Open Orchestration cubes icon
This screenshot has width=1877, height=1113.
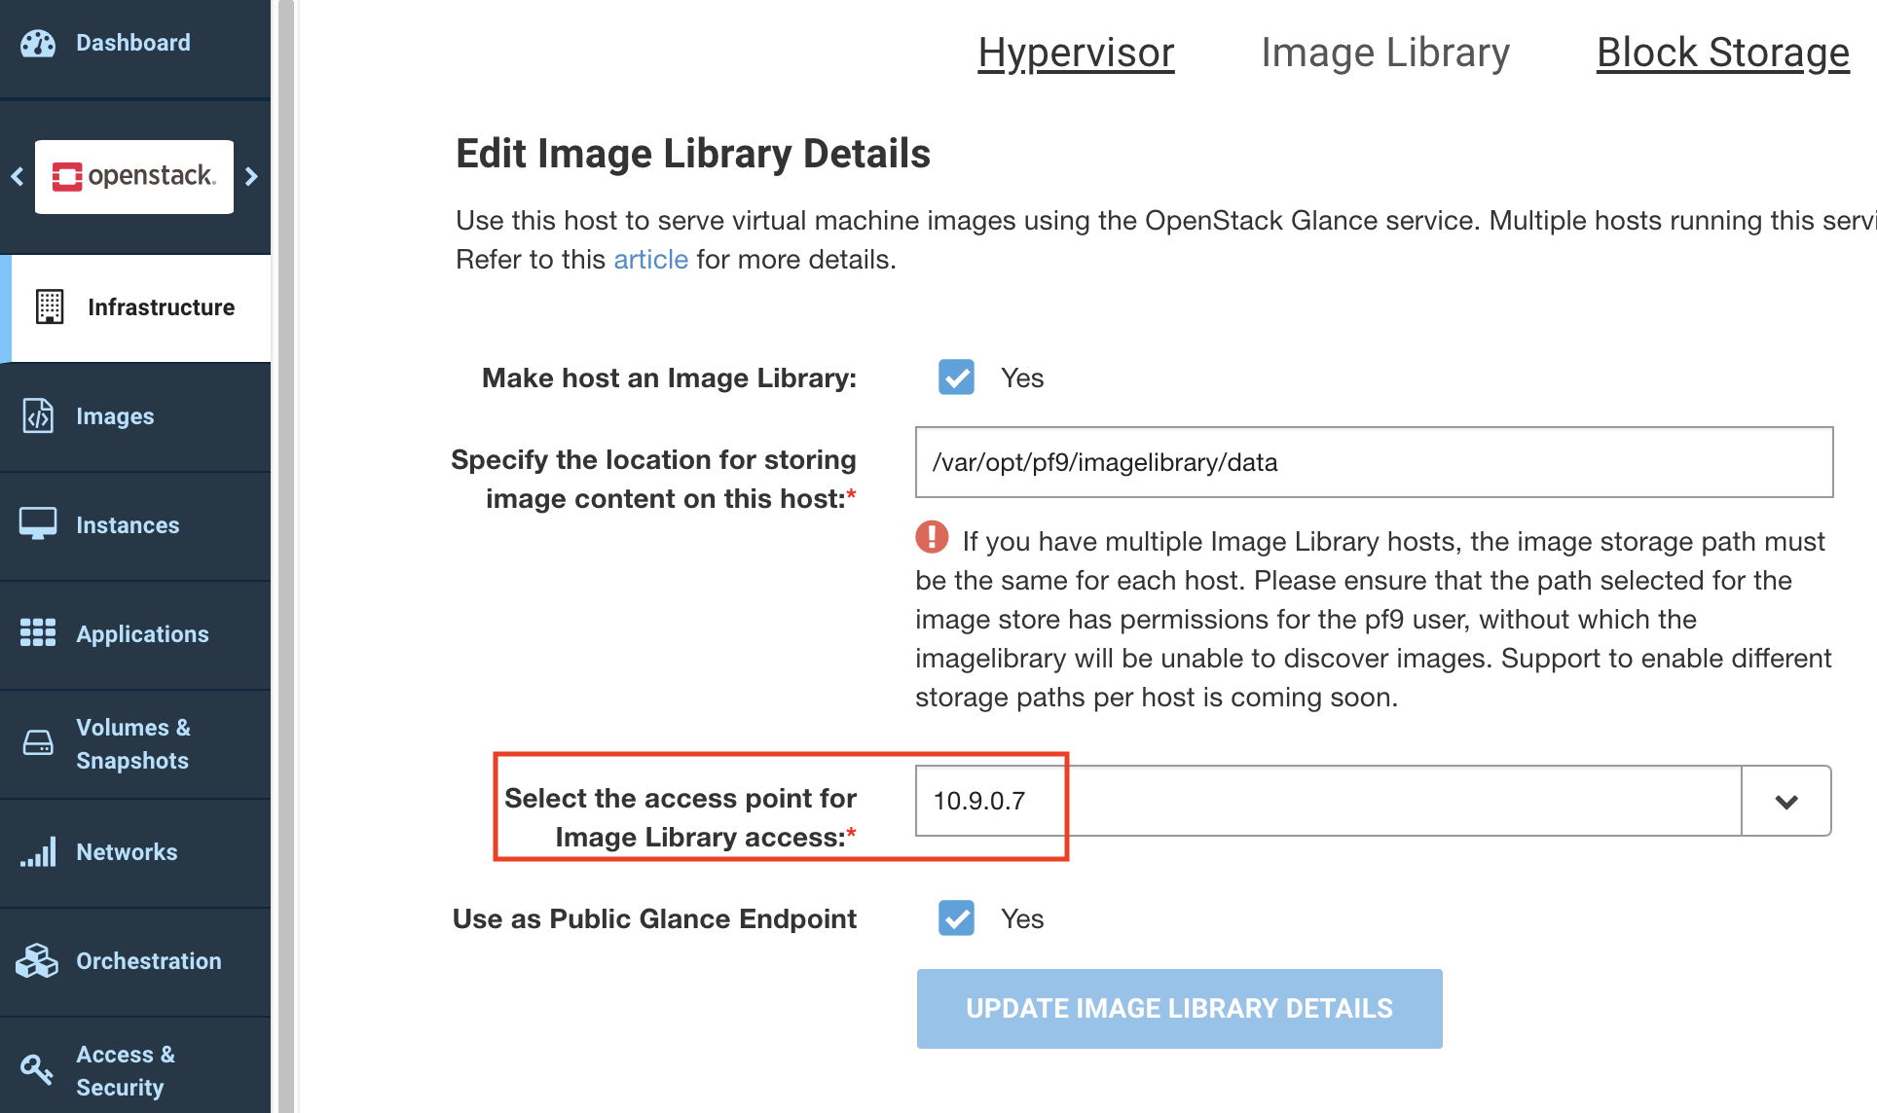pos(38,961)
